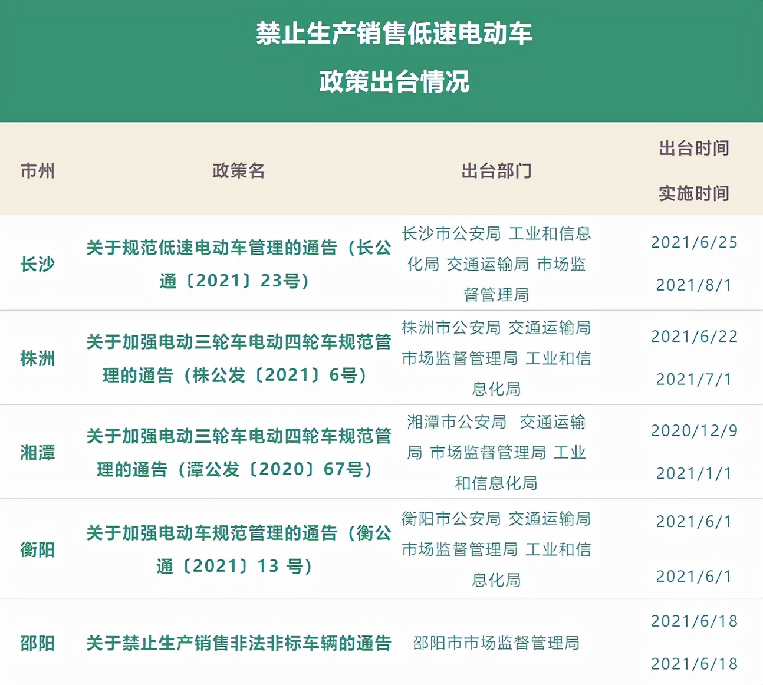
Task: Click the title 禁止生产销售低速电动车
Action: click(x=394, y=34)
